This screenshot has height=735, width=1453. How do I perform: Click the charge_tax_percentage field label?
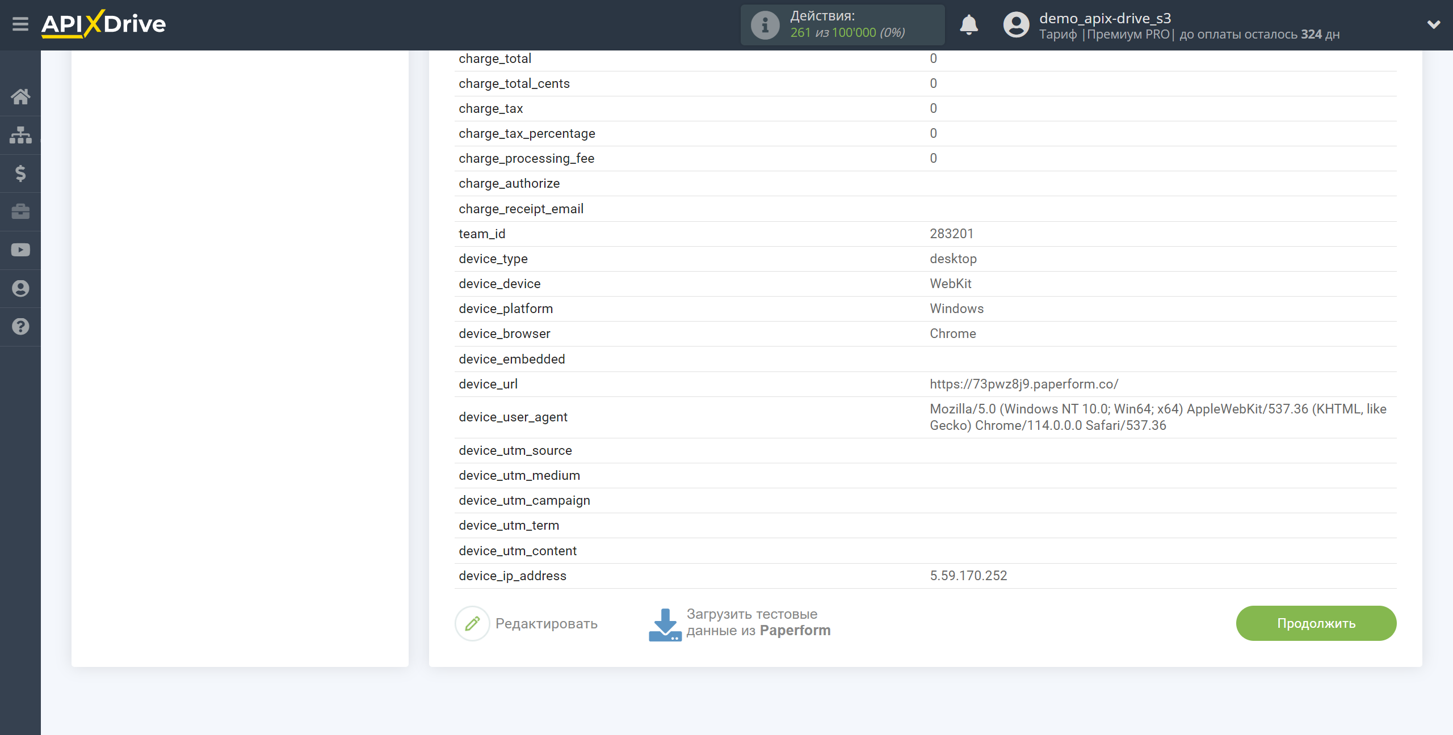click(527, 133)
